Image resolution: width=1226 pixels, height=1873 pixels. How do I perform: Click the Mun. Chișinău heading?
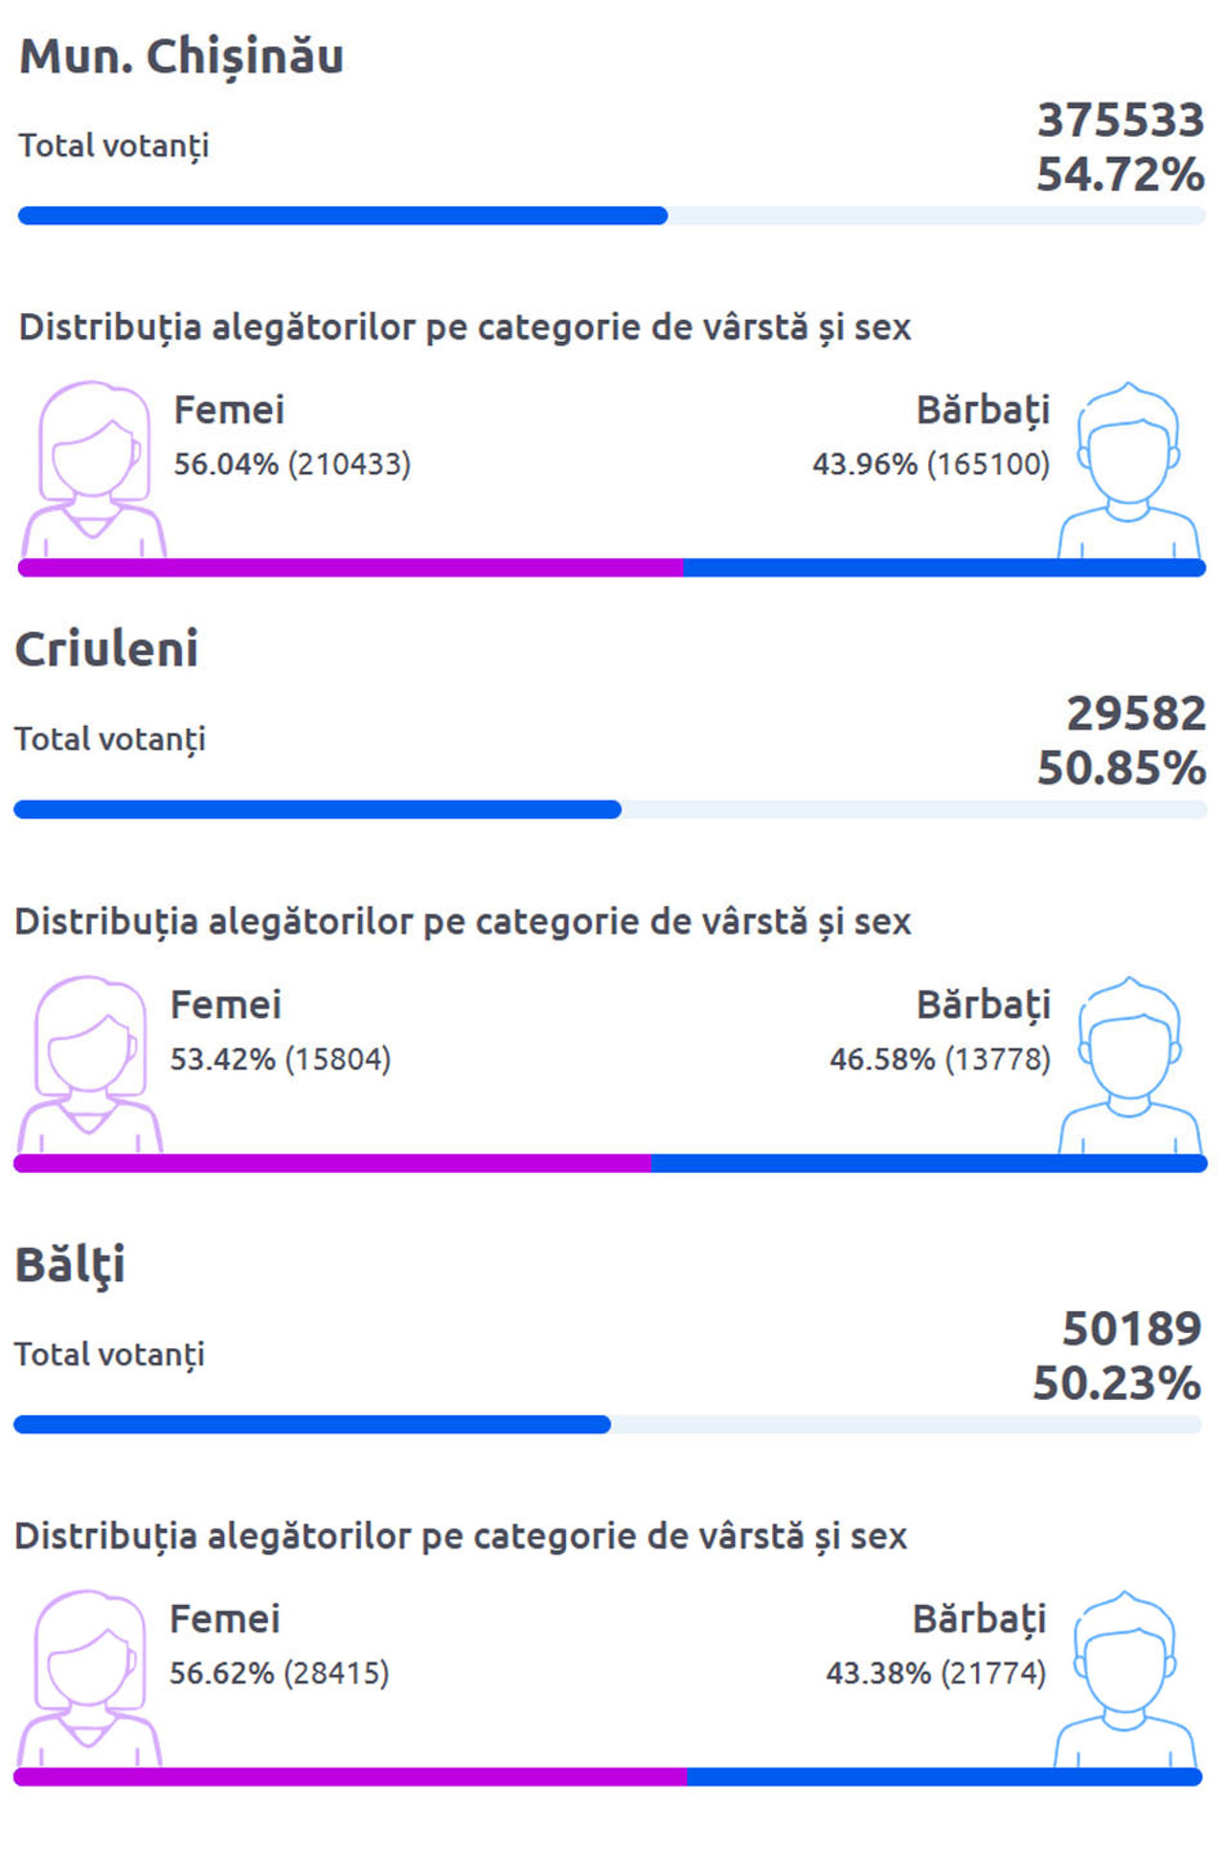click(x=181, y=56)
